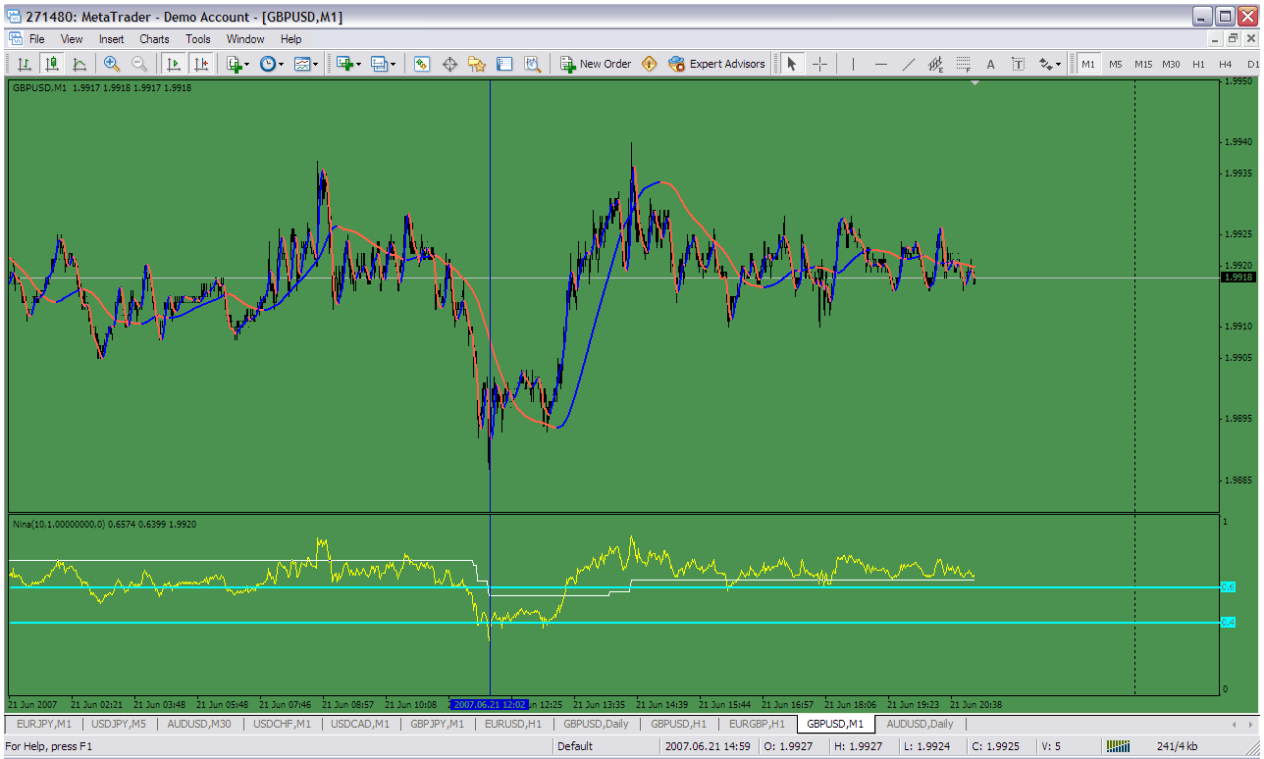Toggle Chart Shift button
The width and height of the screenshot is (1264, 759).
click(x=201, y=64)
